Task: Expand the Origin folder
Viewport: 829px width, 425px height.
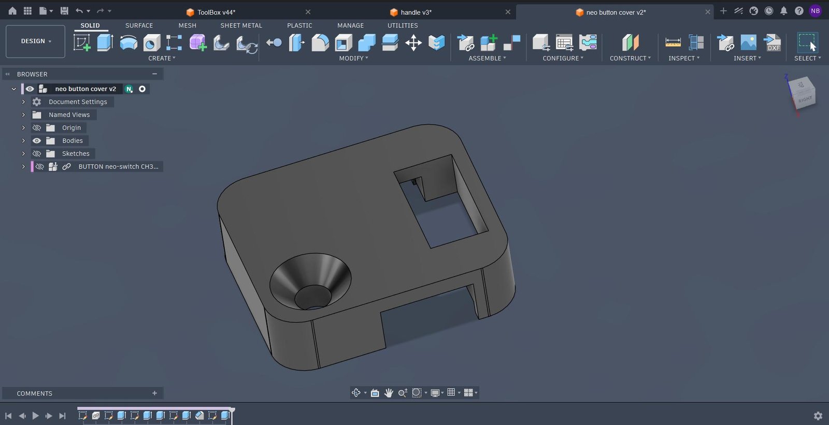Action: coord(23,128)
